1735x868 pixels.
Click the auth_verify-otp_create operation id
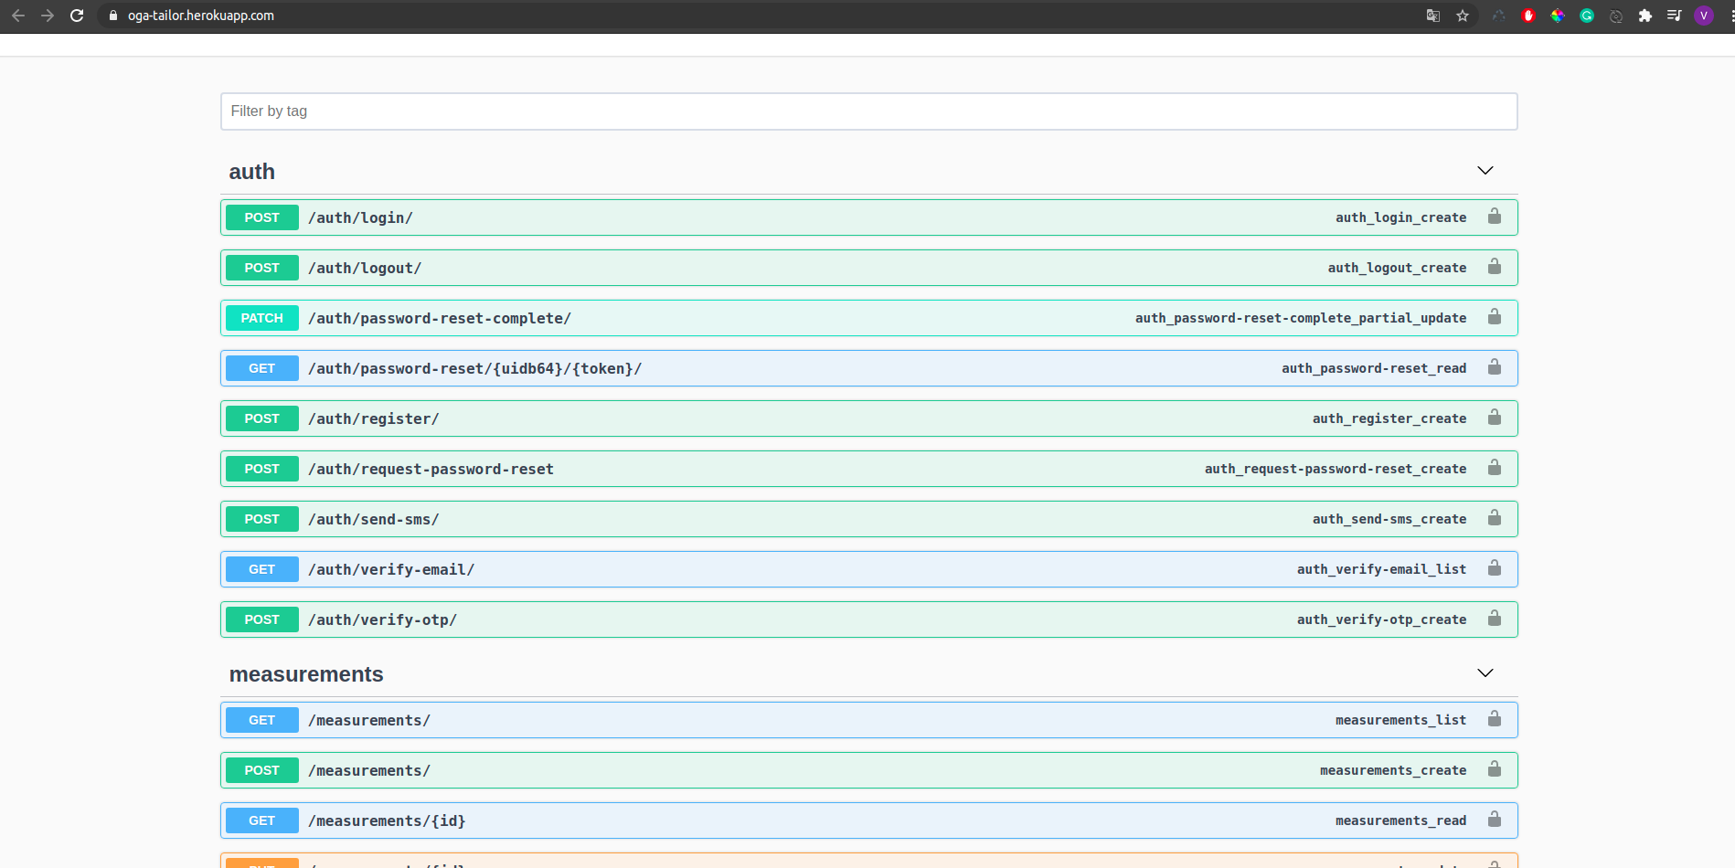pos(1381,619)
